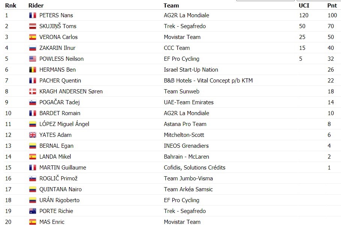Screen dimensions: 341x225
Task: Click the Belgian flag beside HERMANS Ben
Action: coord(33,69)
